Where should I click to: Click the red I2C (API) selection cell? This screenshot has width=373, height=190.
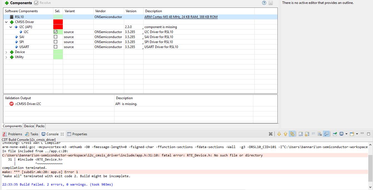pos(58,27)
